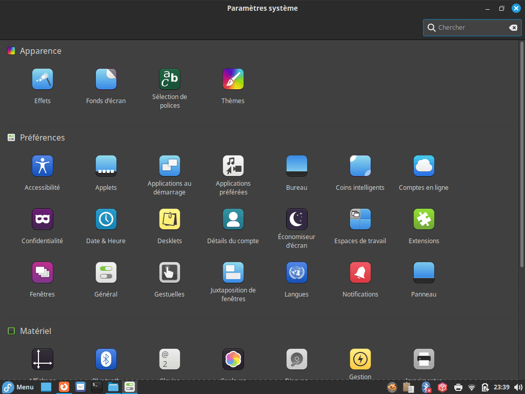Open the grey disk drive icon
Image resolution: width=525 pixels, height=394 pixels.
[x=297, y=359]
